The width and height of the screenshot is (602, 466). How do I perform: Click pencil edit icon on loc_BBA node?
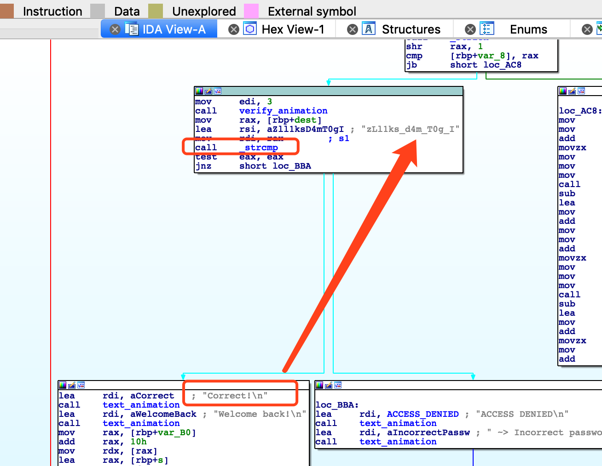(x=329, y=385)
